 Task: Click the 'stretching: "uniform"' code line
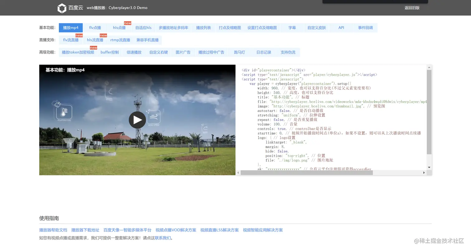(291, 115)
